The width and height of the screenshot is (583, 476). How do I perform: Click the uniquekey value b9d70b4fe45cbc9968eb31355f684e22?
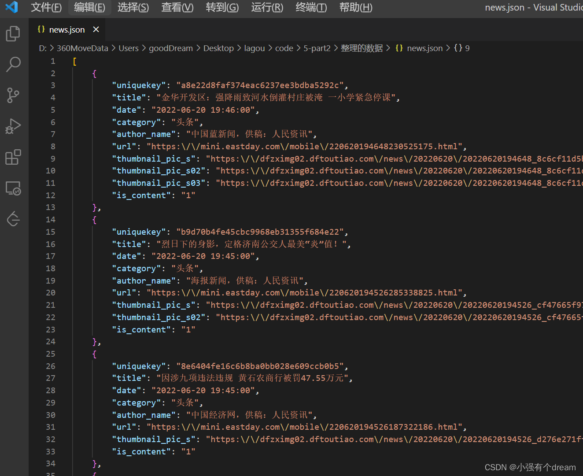[x=260, y=232]
